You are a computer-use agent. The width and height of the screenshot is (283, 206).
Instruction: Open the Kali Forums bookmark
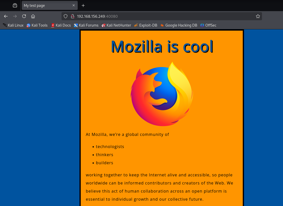pyautogui.click(x=86, y=25)
